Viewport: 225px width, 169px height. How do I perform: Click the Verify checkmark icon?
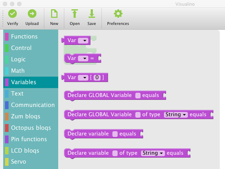coord(12,14)
